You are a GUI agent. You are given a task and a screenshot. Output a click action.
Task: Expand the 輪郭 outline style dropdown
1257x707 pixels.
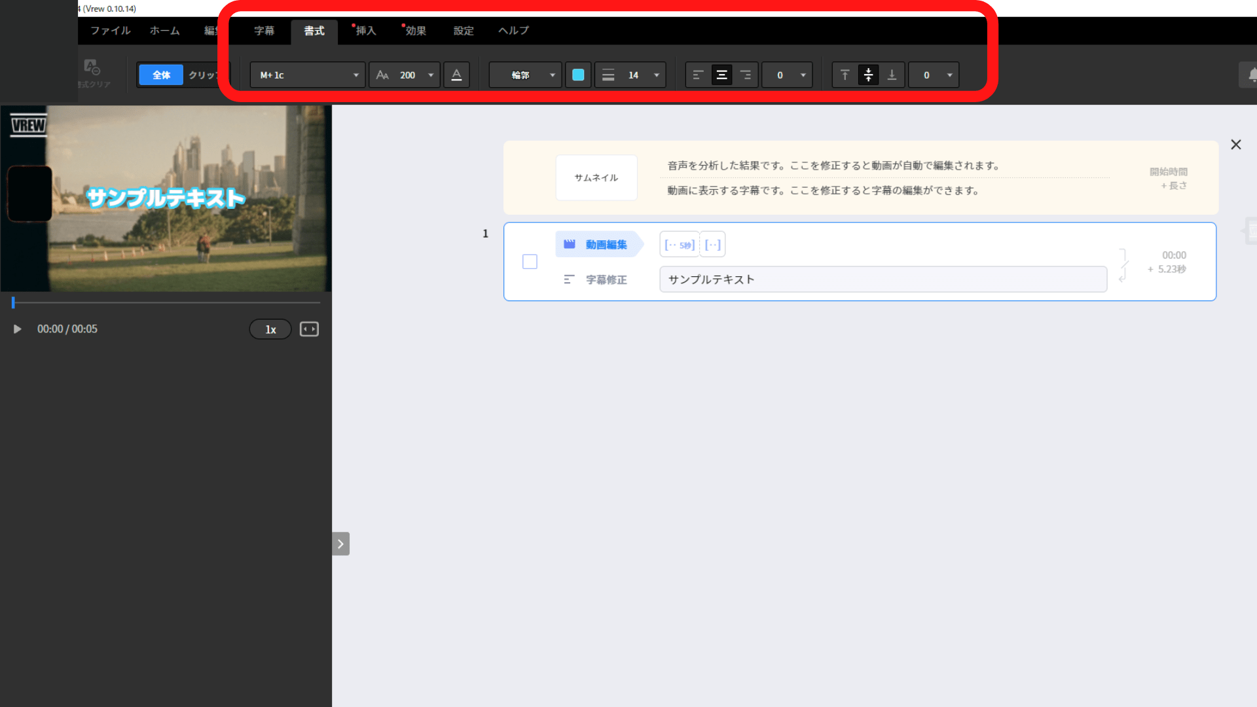point(525,75)
